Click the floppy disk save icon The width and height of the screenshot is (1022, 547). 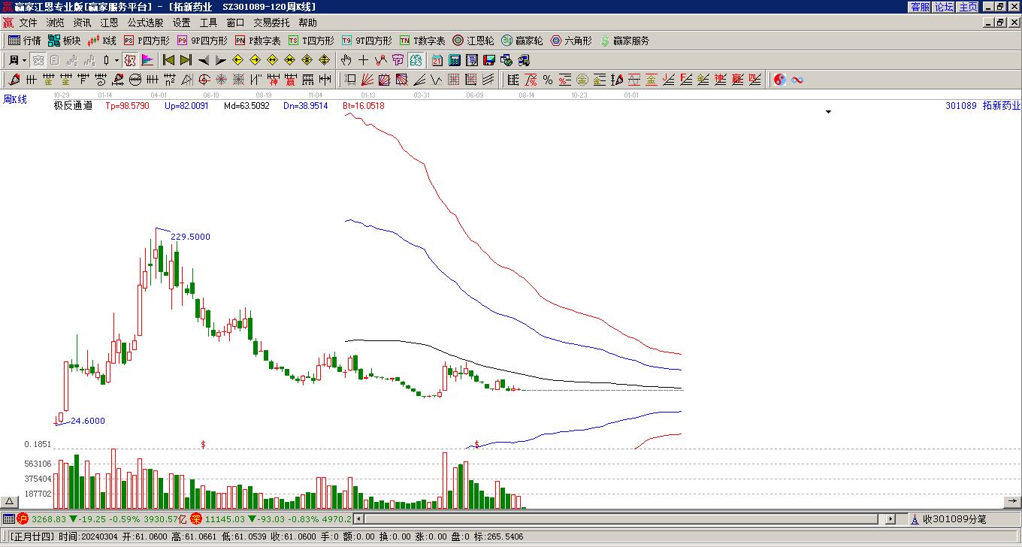click(x=489, y=60)
